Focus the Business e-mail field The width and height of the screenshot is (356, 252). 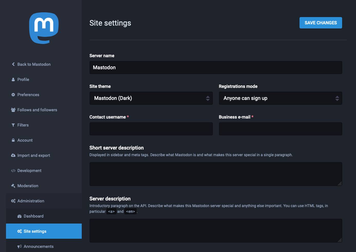point(280,128)
